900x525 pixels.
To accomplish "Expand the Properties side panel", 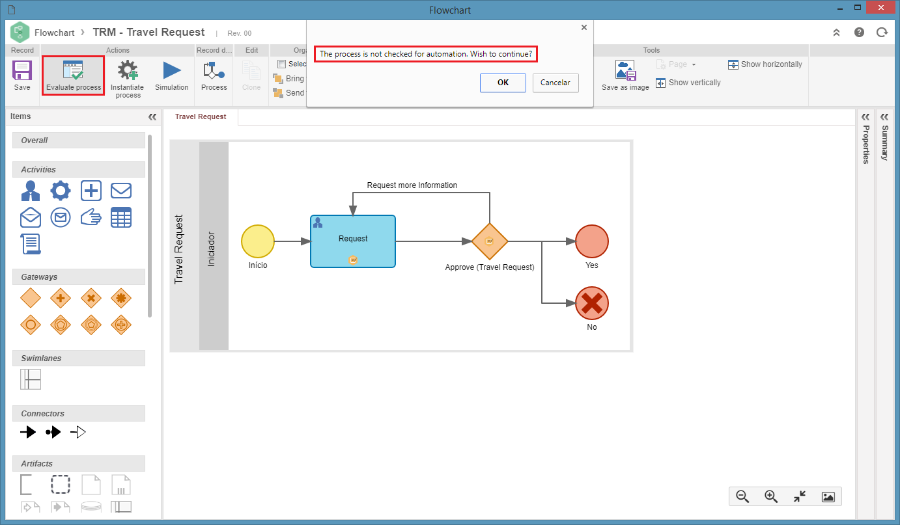I will [x=865, y=117].
